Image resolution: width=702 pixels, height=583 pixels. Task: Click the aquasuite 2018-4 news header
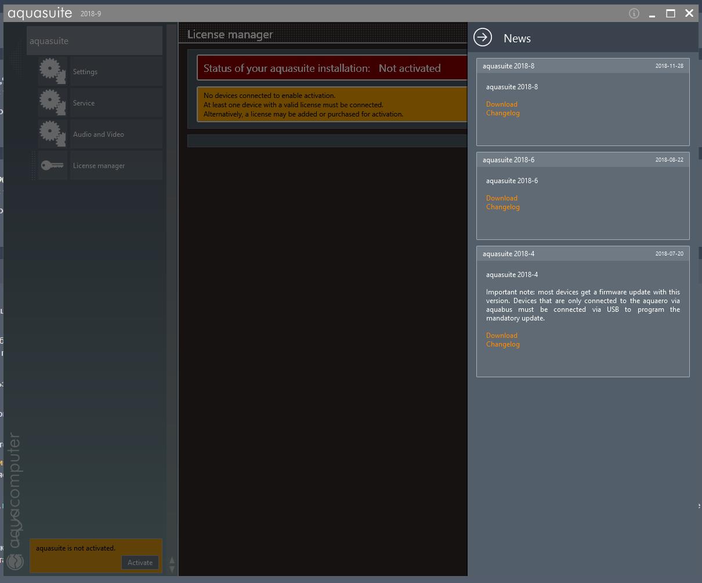(583, 253)
